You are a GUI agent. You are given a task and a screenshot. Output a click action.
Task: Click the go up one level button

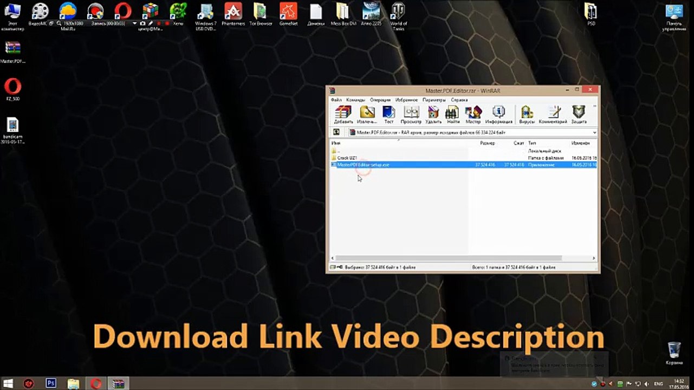tap(336, 132)
